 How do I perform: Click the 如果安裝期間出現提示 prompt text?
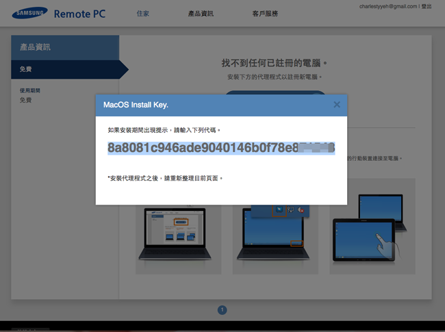coord(164,130)
